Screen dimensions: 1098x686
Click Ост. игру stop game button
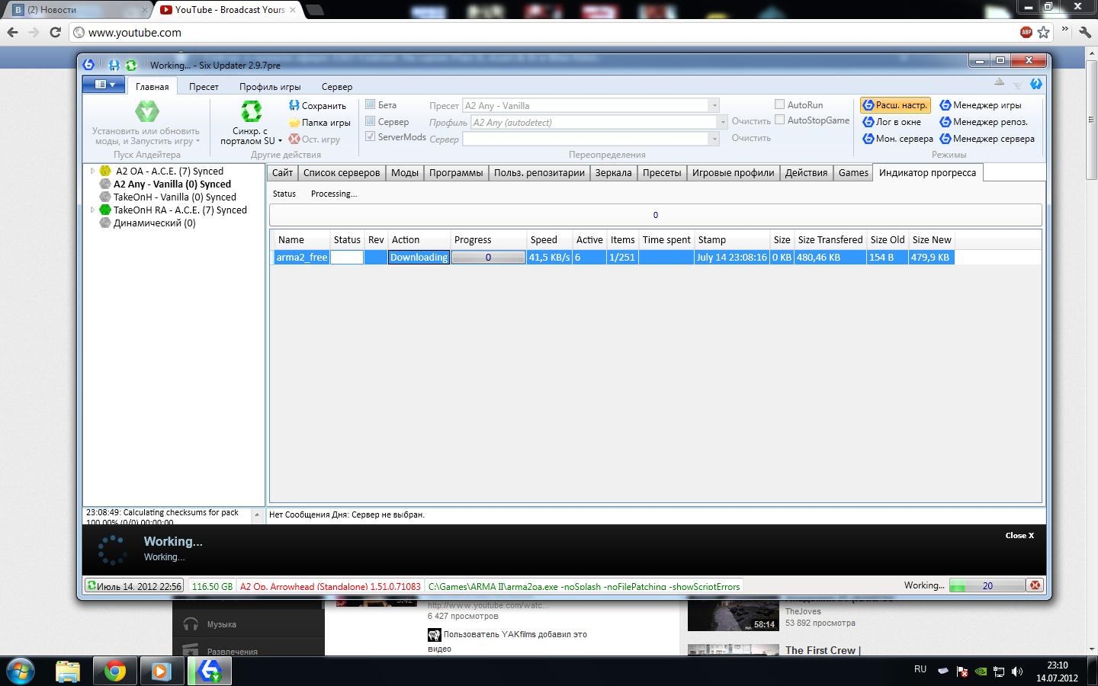point(314,139)
